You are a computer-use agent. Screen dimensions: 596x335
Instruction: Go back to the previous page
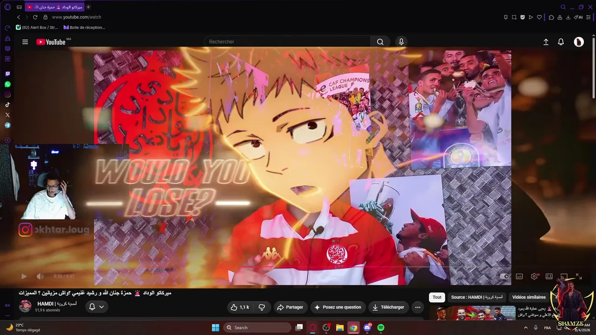point(19,17)
